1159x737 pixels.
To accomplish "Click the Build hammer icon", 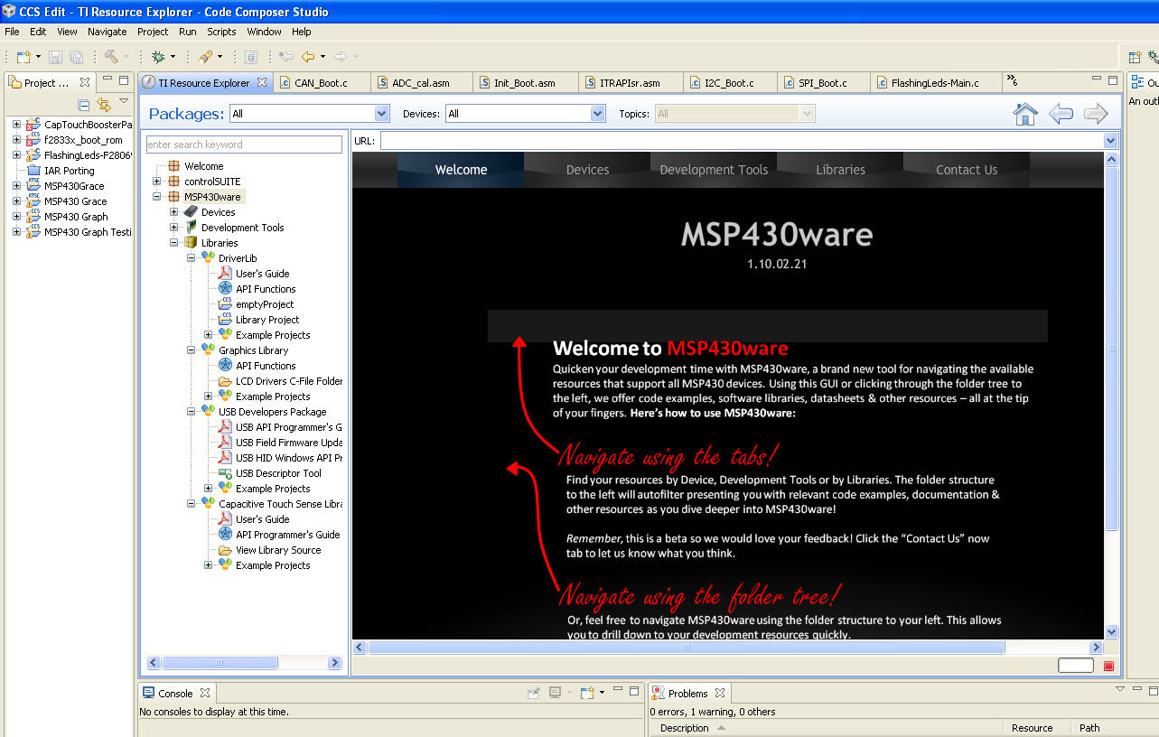I will [x=112, y=57].
